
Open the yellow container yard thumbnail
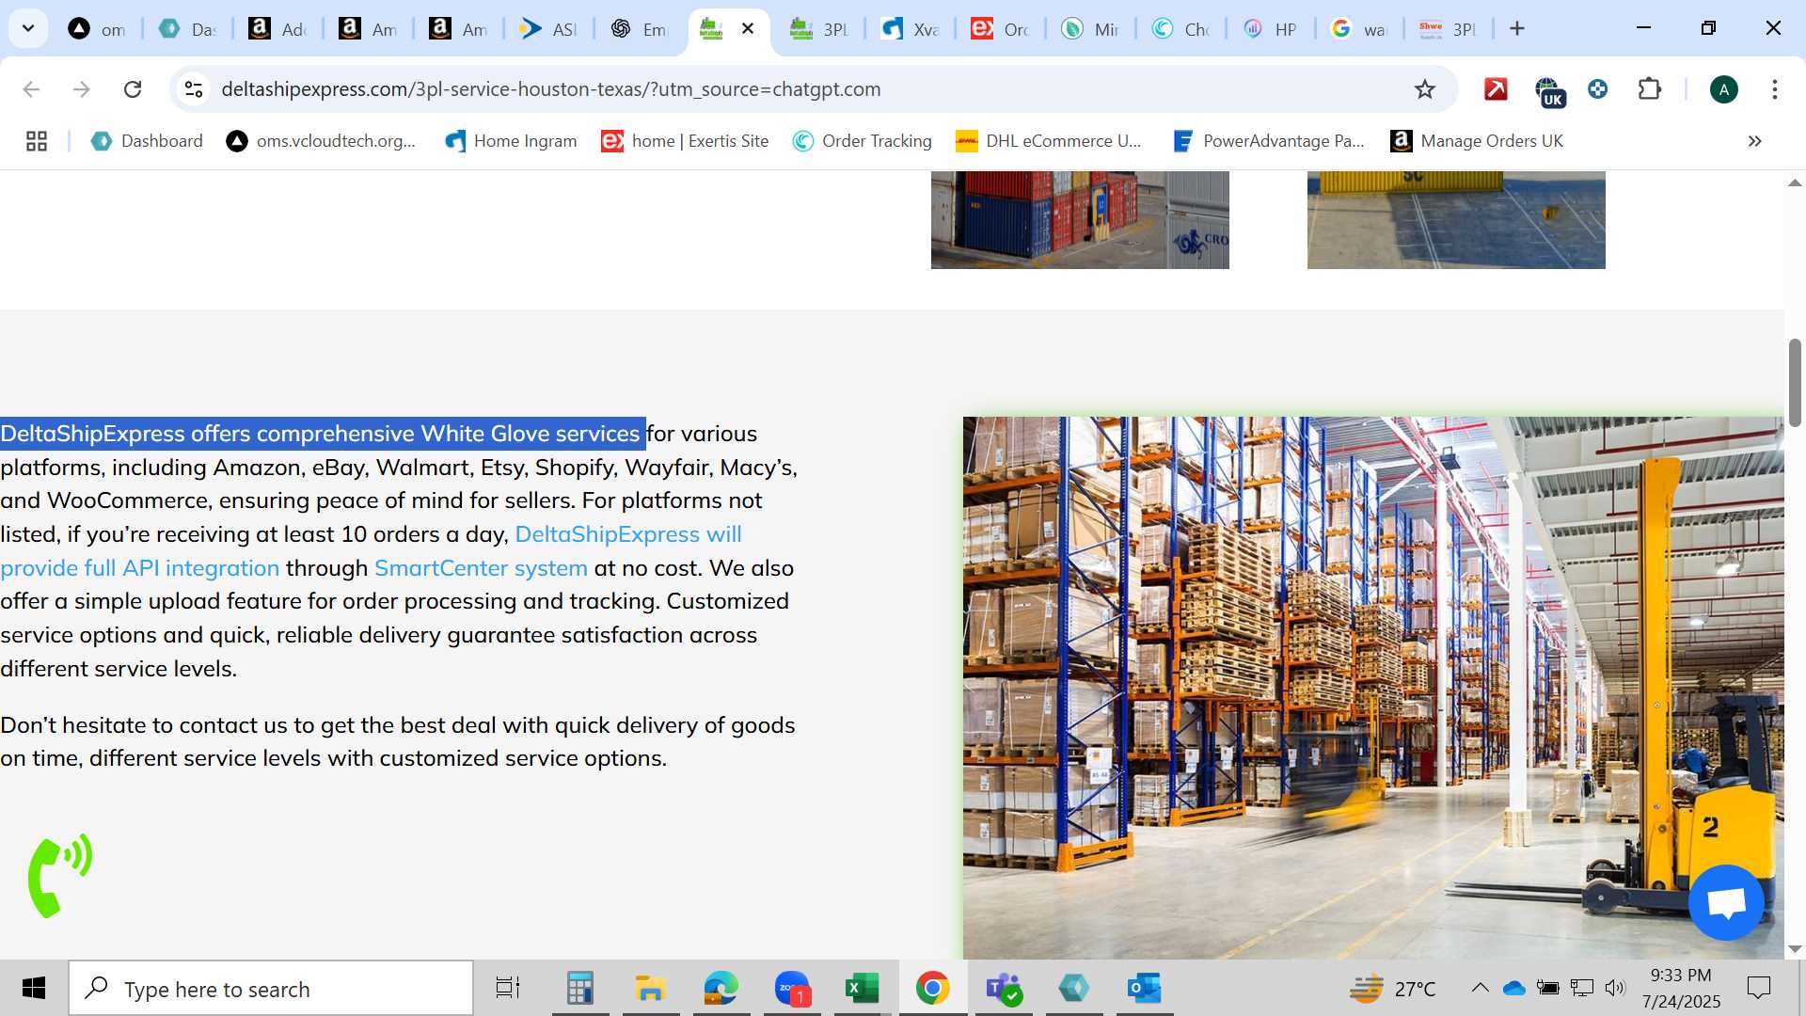[x=1456, y=220]
